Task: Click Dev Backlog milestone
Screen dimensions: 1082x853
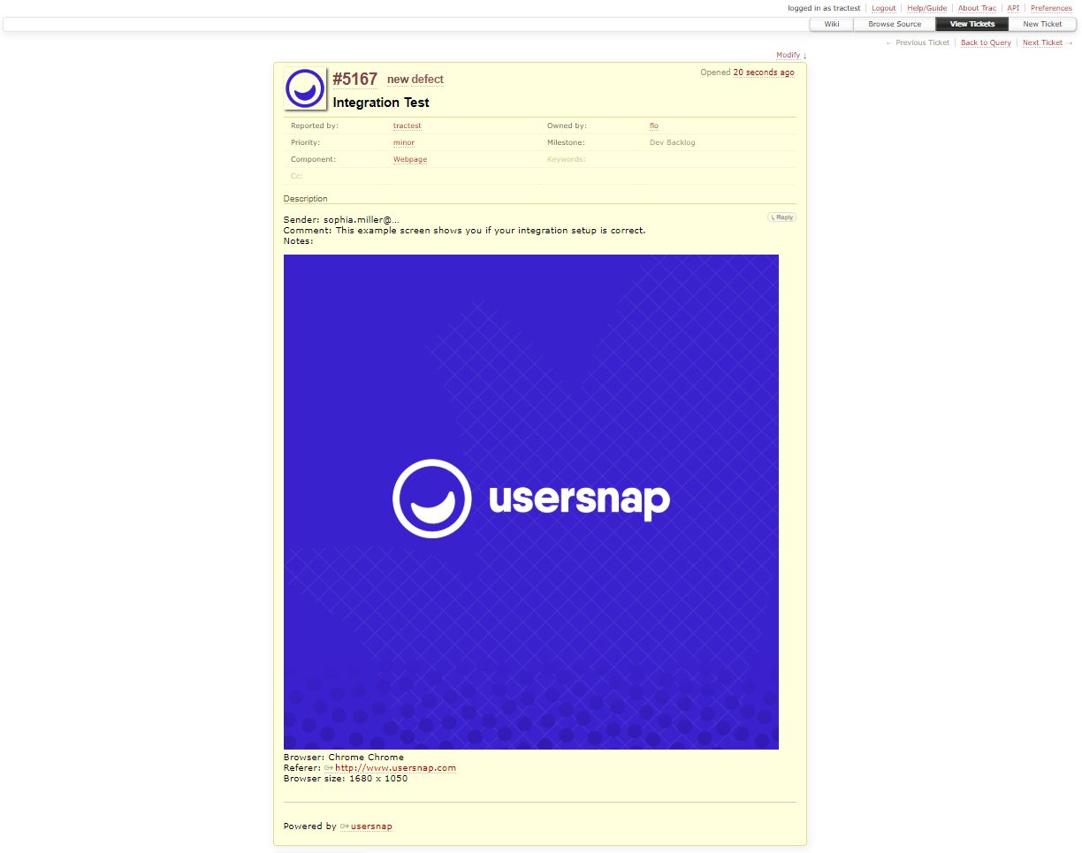Action: click(x=673, y=142)
